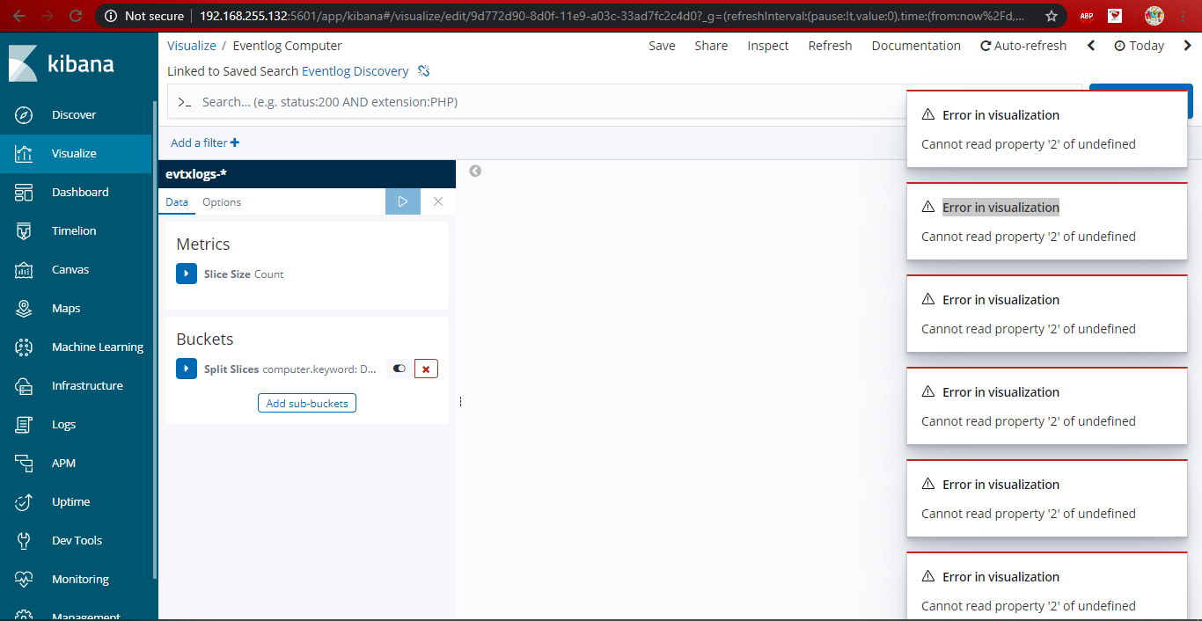Open the next time period chevron
The height and width of the screenshot is (621, 1202).
coord(1188,45)
